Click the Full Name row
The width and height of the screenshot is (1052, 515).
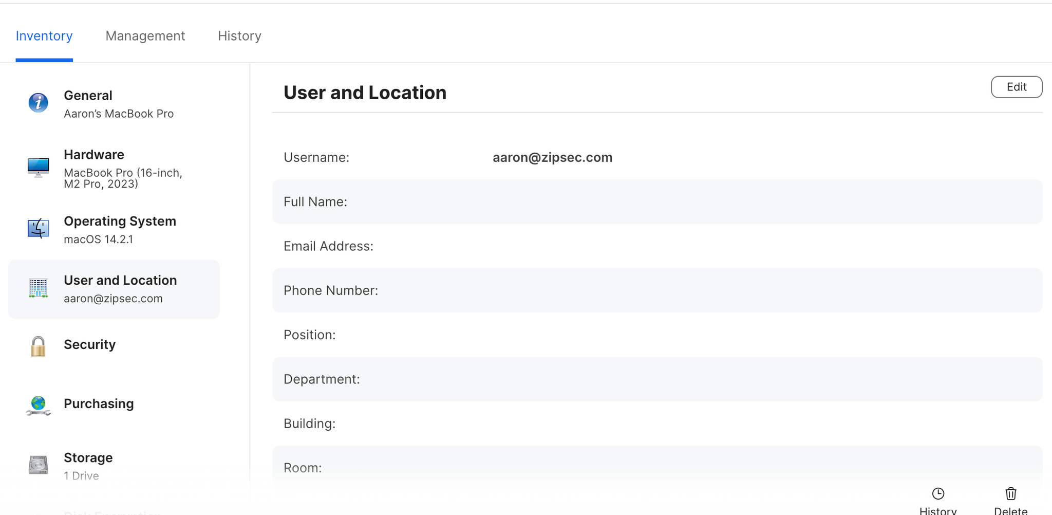(657, 202)
